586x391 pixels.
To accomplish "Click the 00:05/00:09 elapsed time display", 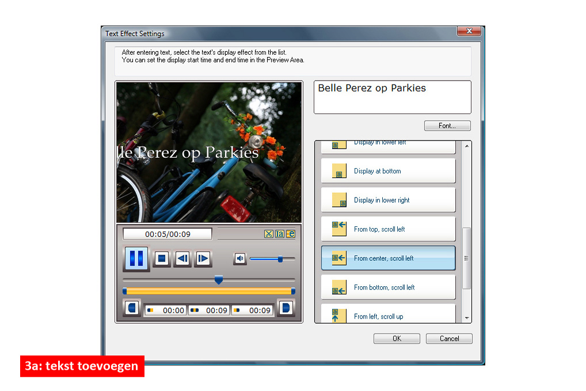I will pos(168,234).
